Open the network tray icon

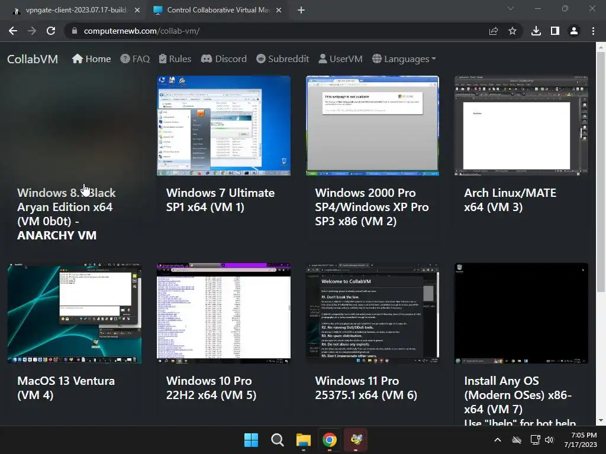click(535, 440)
